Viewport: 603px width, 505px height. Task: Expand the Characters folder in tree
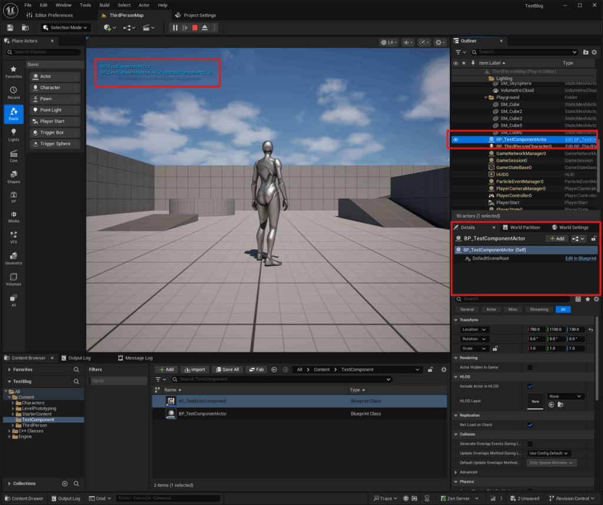pyautogui.click(x=13, y=403)
